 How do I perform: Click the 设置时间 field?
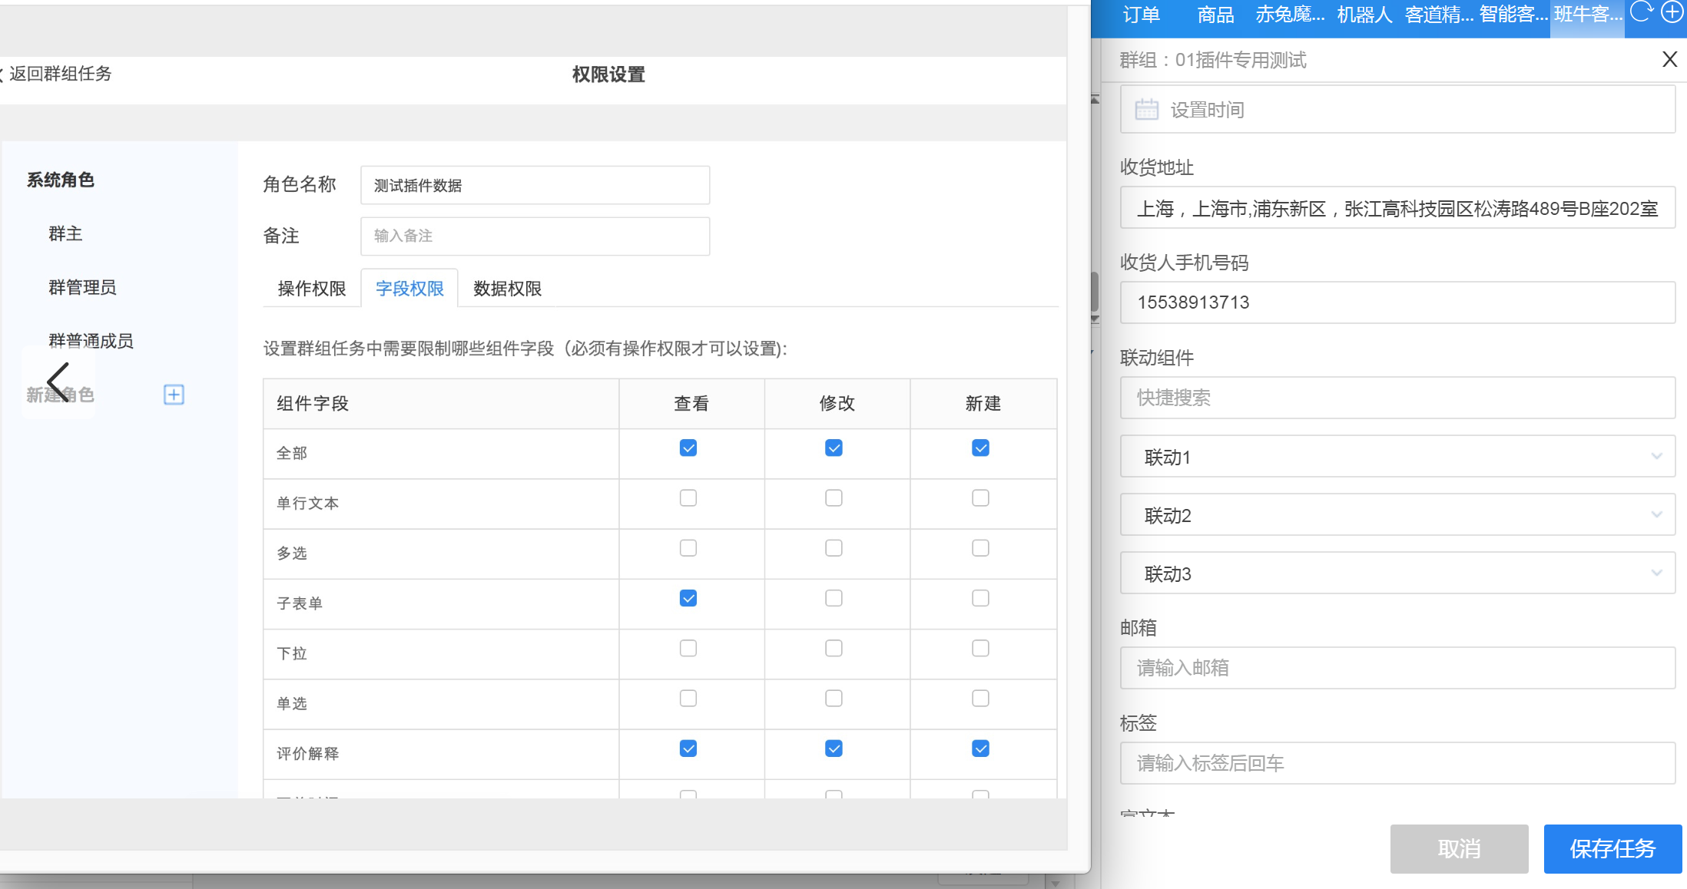(1397, 110)
